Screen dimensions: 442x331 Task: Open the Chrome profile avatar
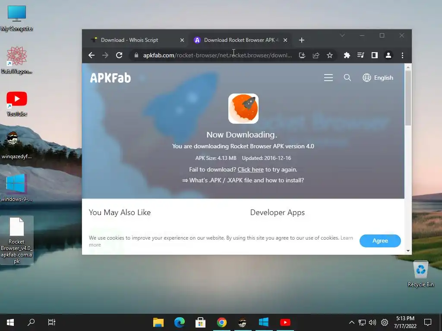(388, 55)
